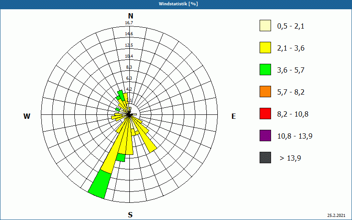Click the 10,4 ring scale value

click(129, 56)
